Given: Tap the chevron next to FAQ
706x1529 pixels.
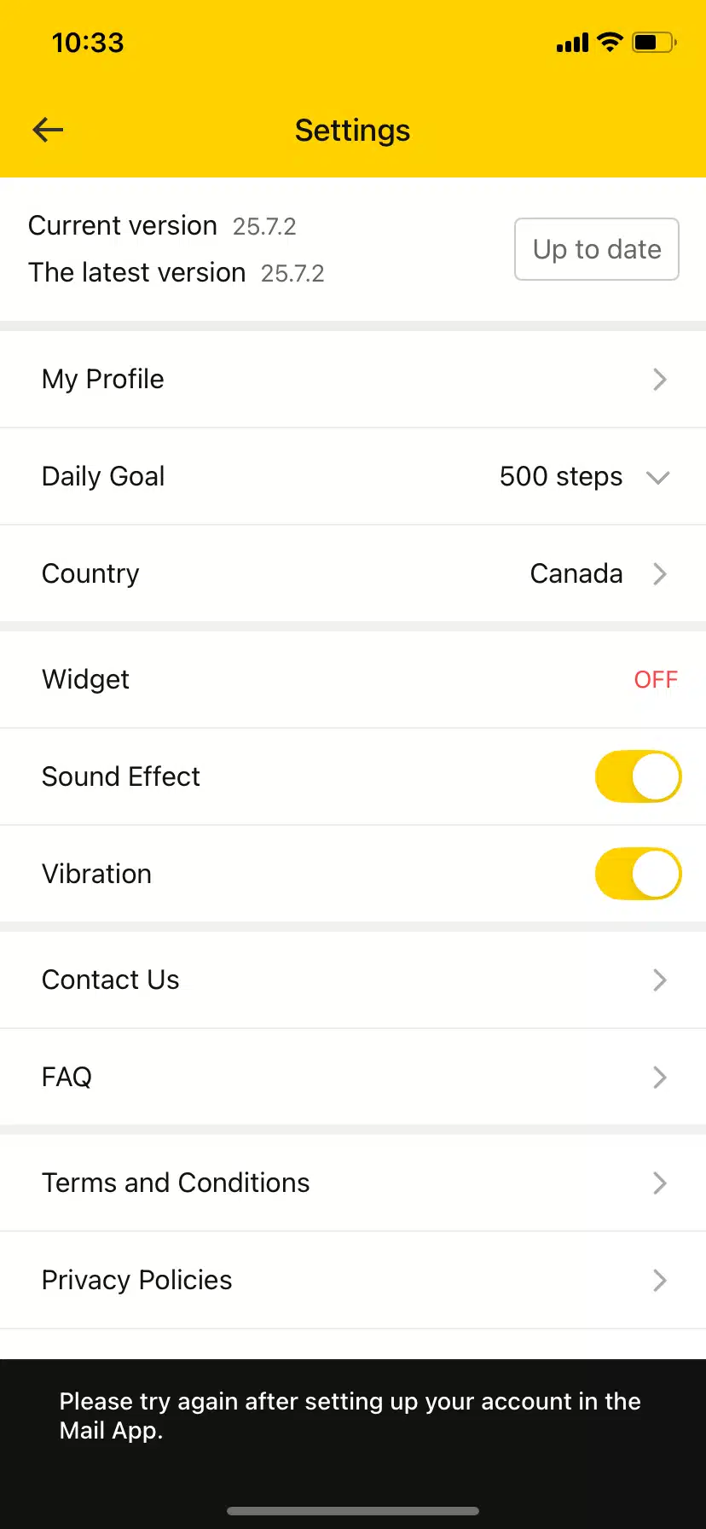Looking at the screenshot, I should click(x=659, y=1078).
